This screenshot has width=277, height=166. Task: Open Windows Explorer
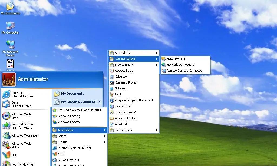tap(134, 118)
